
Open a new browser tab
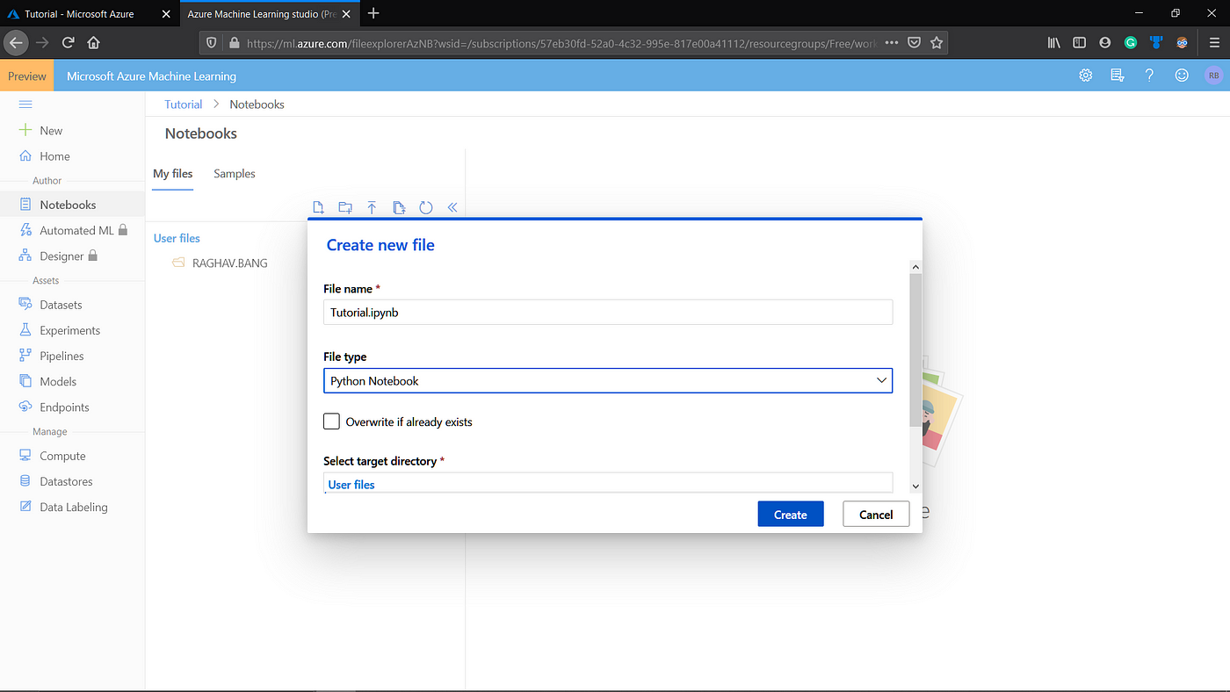(373, 13)
